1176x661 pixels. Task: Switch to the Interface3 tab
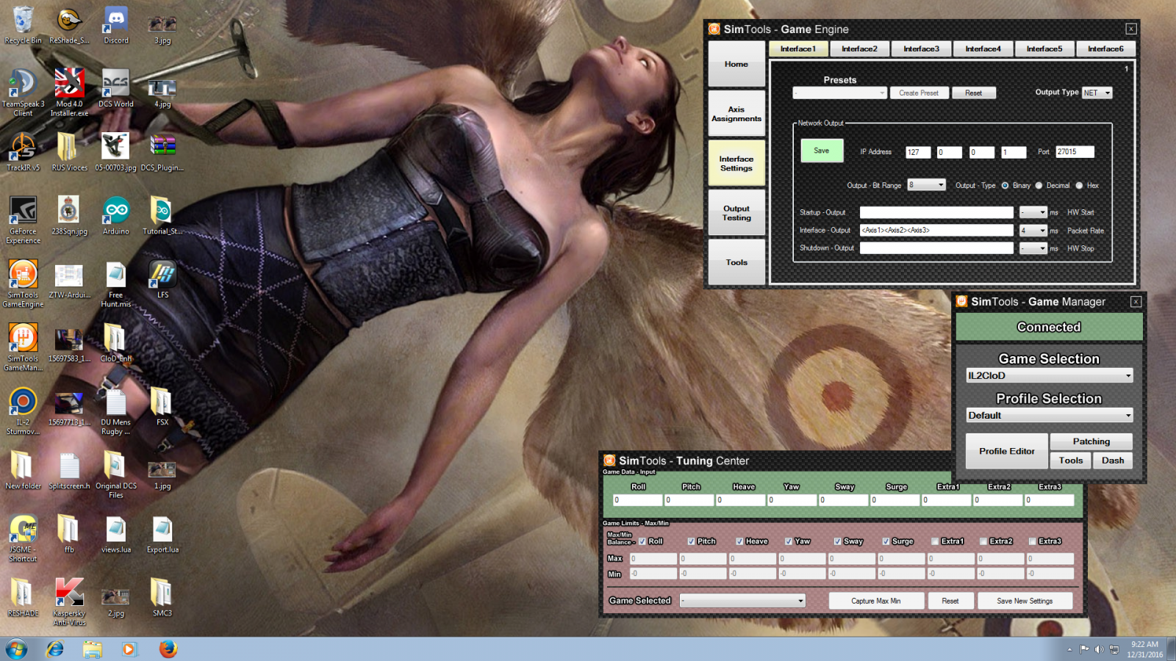[x=921, y=49]
